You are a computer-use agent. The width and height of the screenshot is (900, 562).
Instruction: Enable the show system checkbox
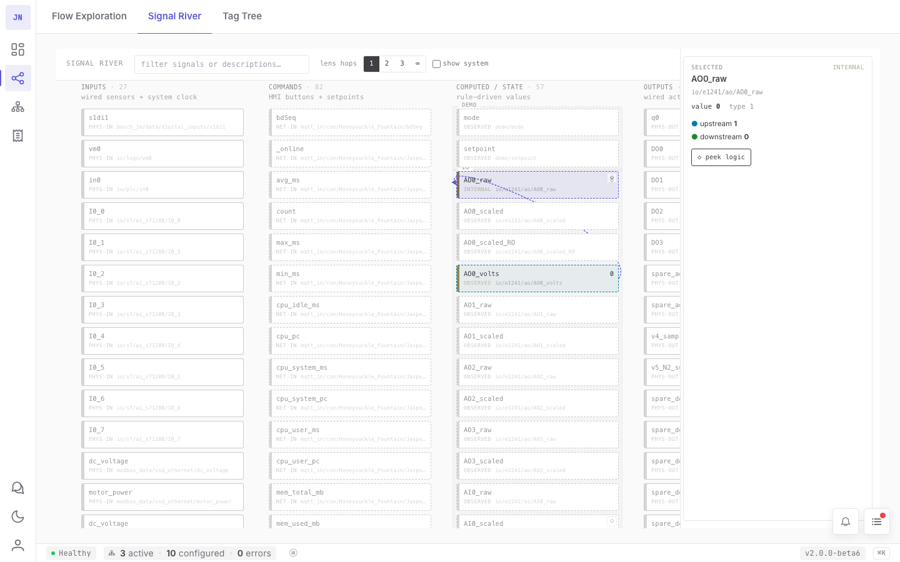click(436, 64)
